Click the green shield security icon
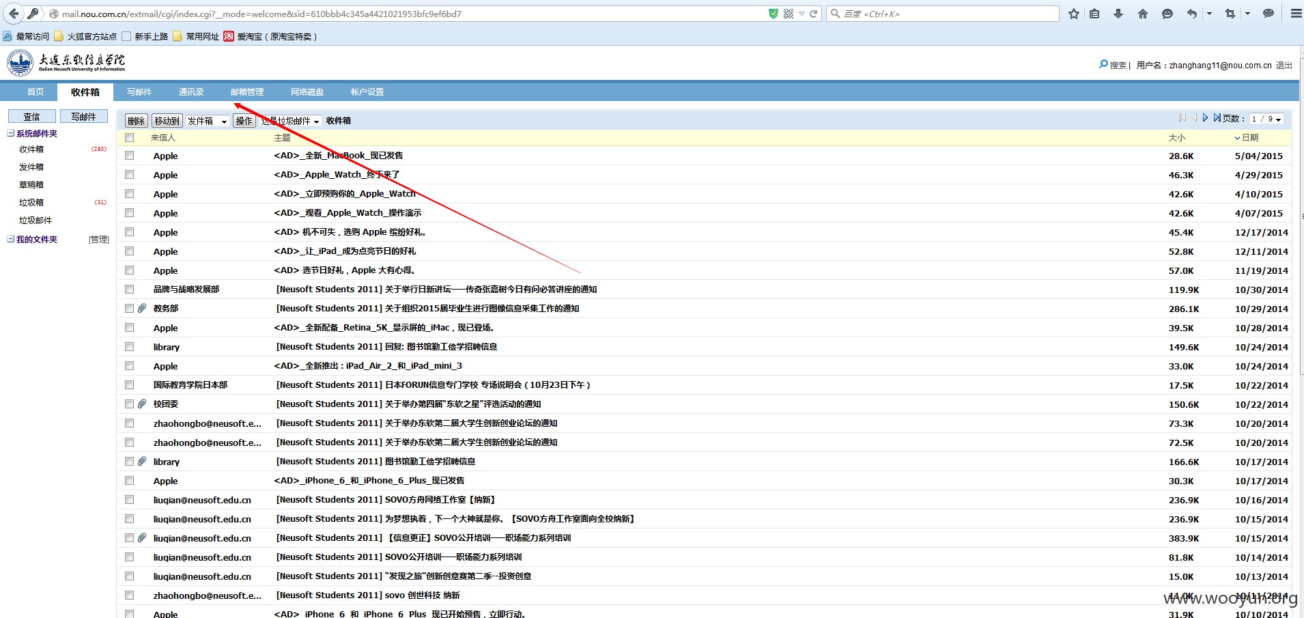Image resolution: width=1304 pixels, height=618 pixels. click(774, 14)
